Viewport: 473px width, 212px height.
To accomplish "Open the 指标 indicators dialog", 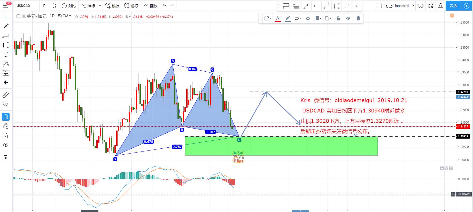I will click(x=88, y=6).
